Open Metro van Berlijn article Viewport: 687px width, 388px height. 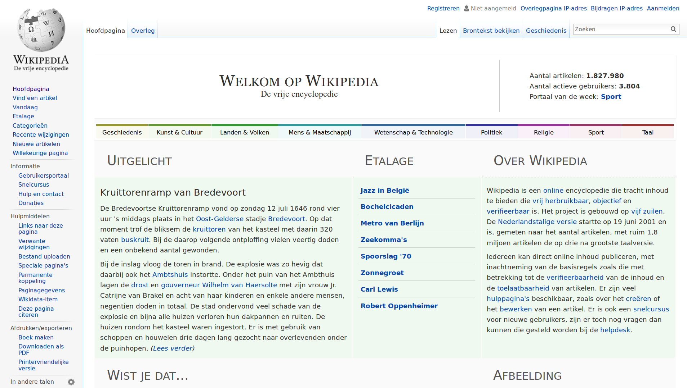[x=392, y=223]
